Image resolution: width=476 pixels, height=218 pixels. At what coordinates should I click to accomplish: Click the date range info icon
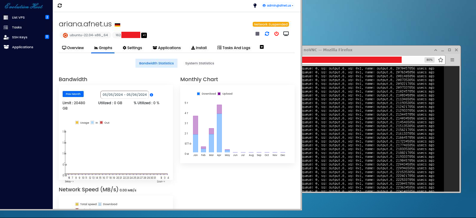(x=151, y=95)
